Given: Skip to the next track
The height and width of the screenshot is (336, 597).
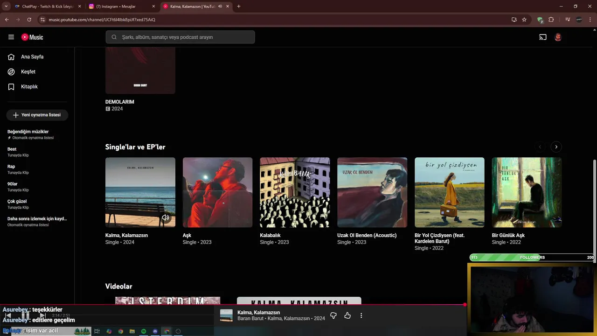Looking at the screenshot, I should click(42, 316).
